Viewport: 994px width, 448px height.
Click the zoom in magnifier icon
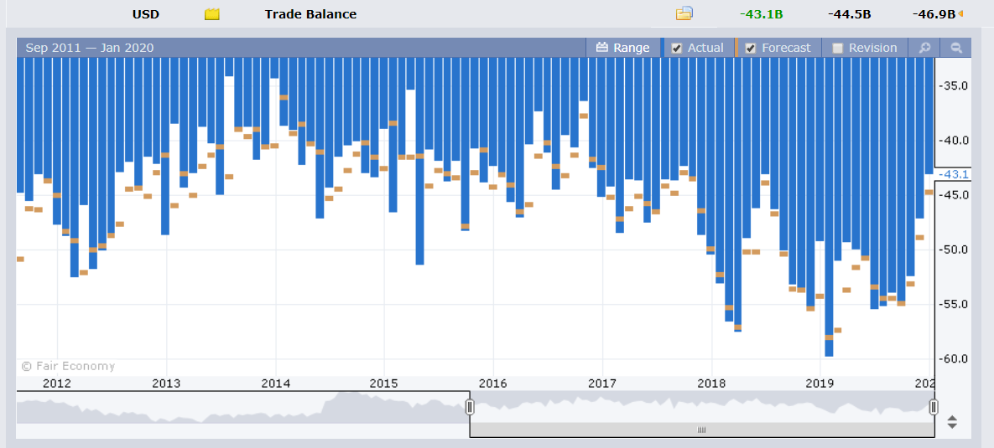[924, 48]
